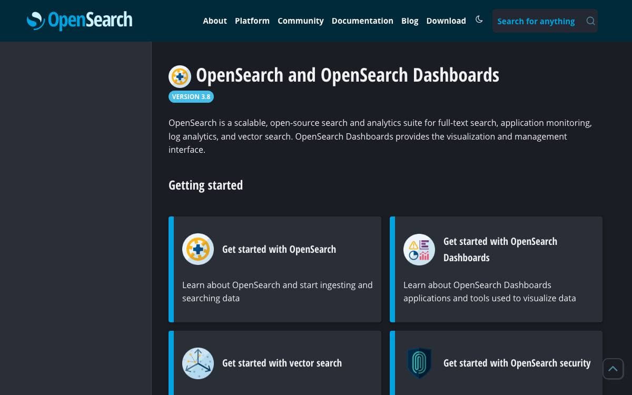Go to Documentation in the navigation
This screenshot has width=632, height=395.
point(362,21)
